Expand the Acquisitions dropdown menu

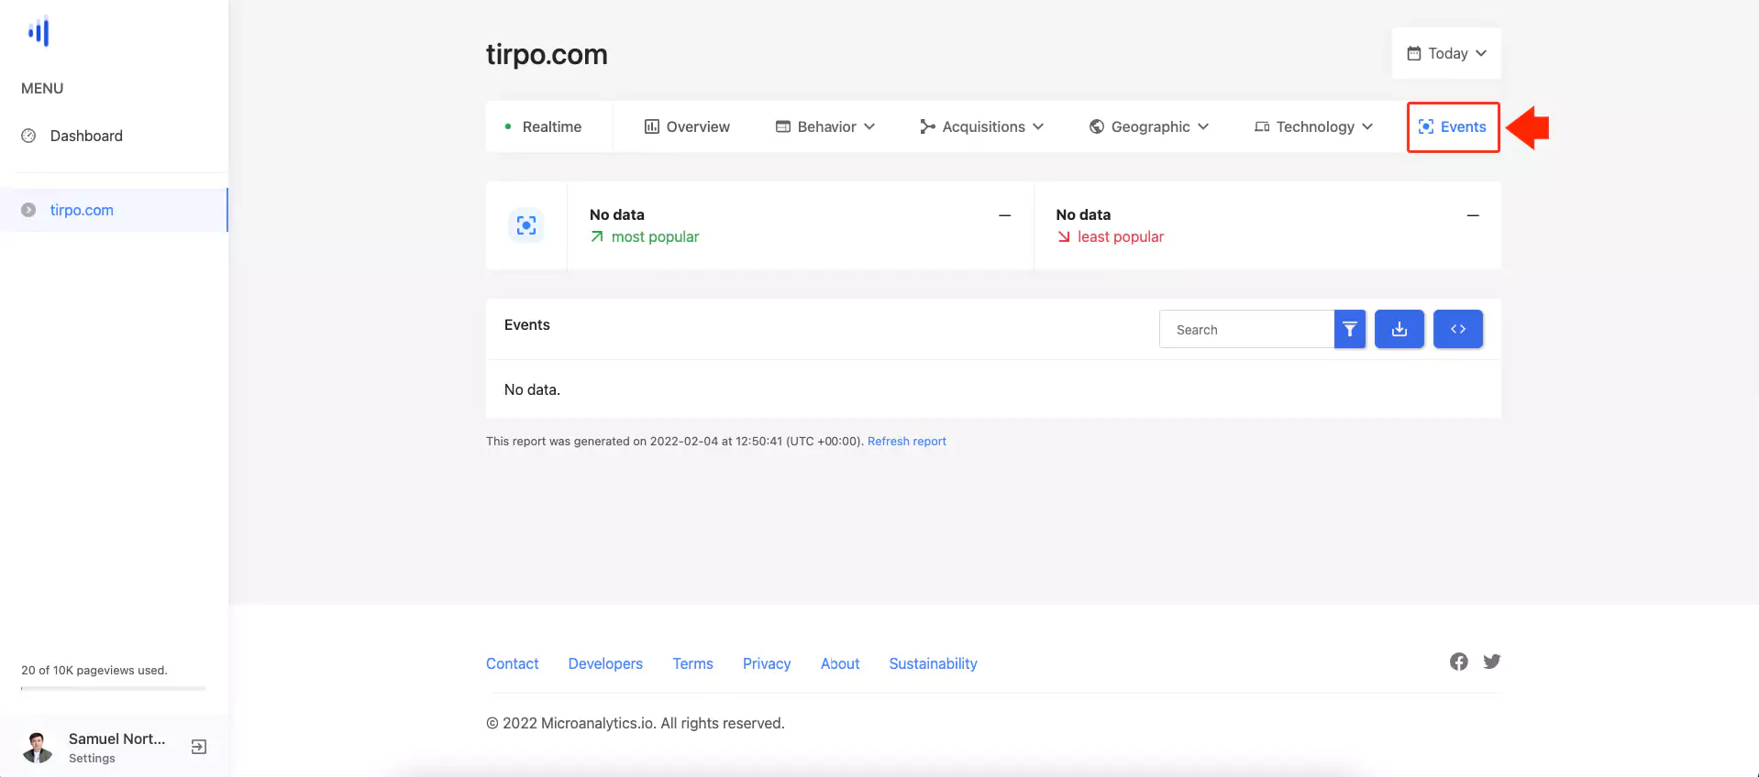coord(982,126)
